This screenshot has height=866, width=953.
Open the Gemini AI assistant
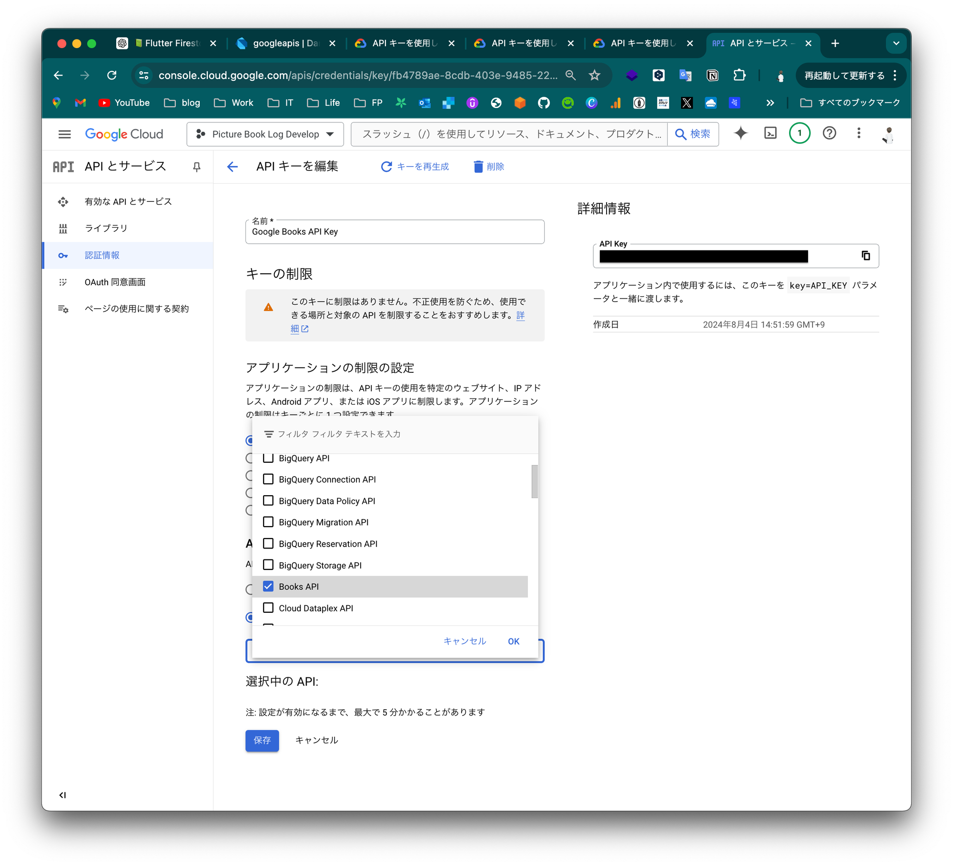click(x=740, y=134)
